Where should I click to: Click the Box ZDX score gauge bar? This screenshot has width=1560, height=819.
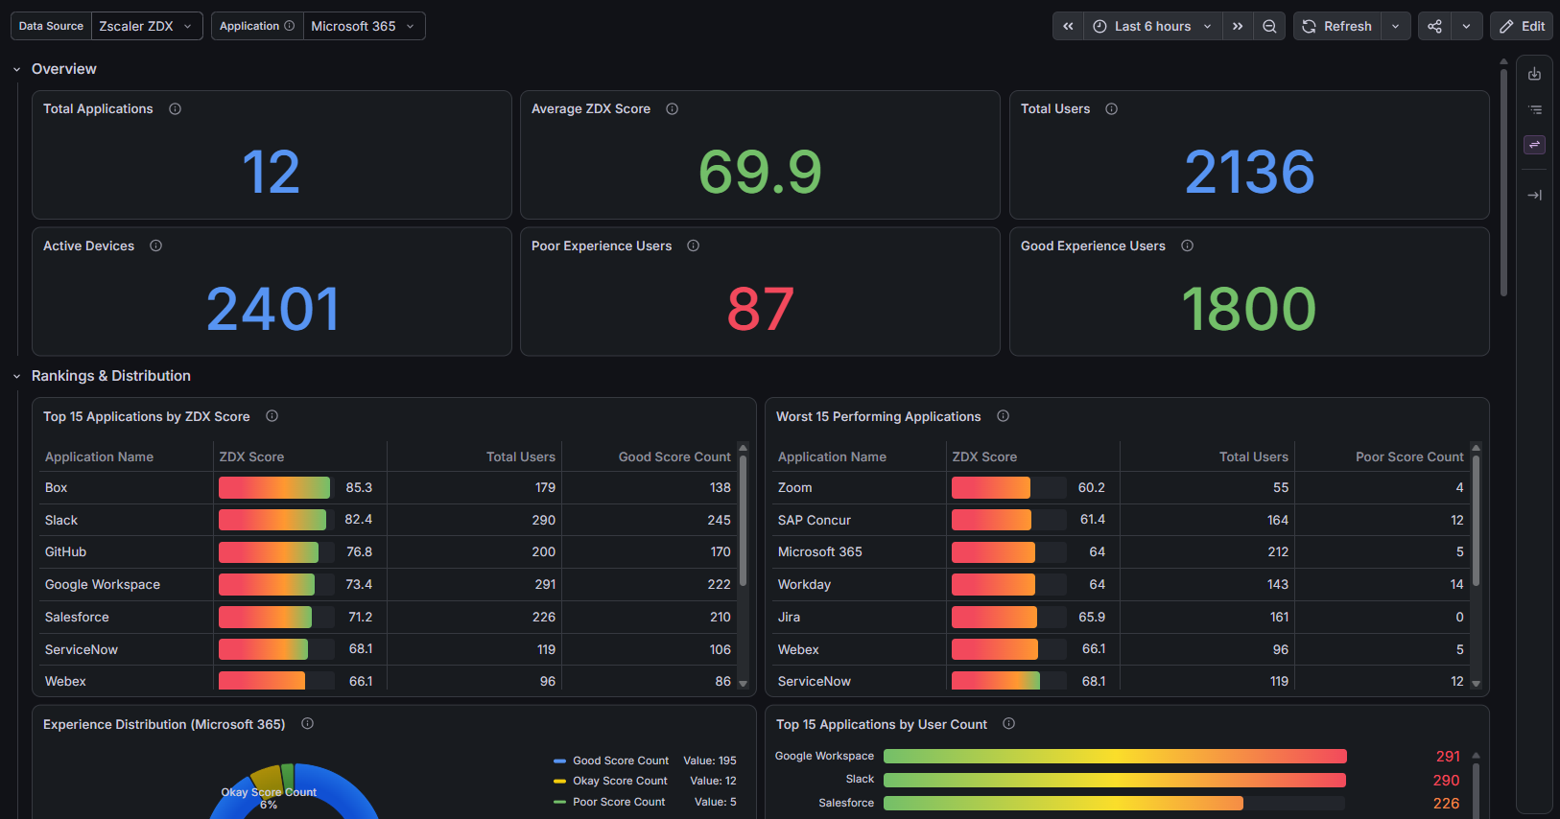click(276, 487)
